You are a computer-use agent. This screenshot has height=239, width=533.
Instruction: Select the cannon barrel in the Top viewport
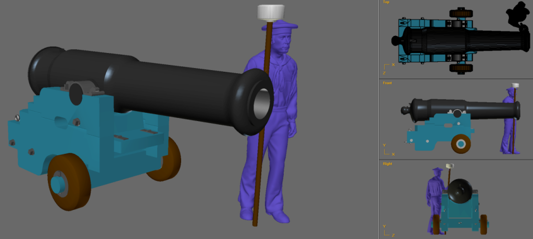[468, 41]
